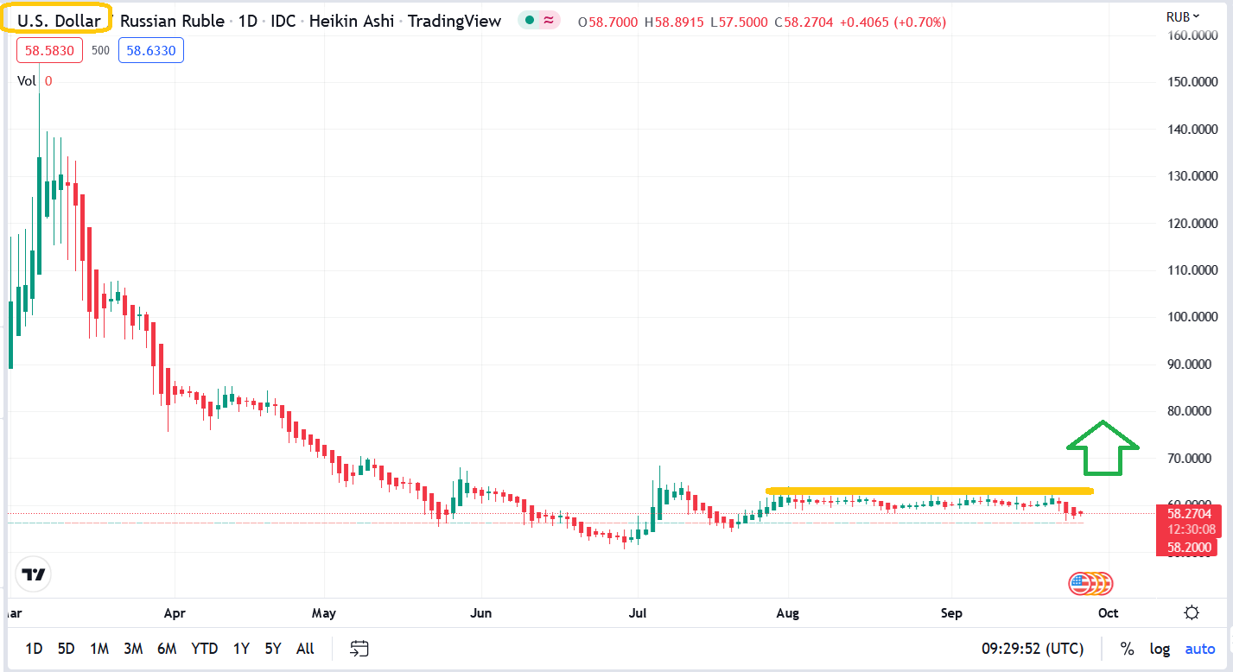The image size is (1233, 672).
Task: Click the pink approximate-data indicator icon
Action: (549, 21)
